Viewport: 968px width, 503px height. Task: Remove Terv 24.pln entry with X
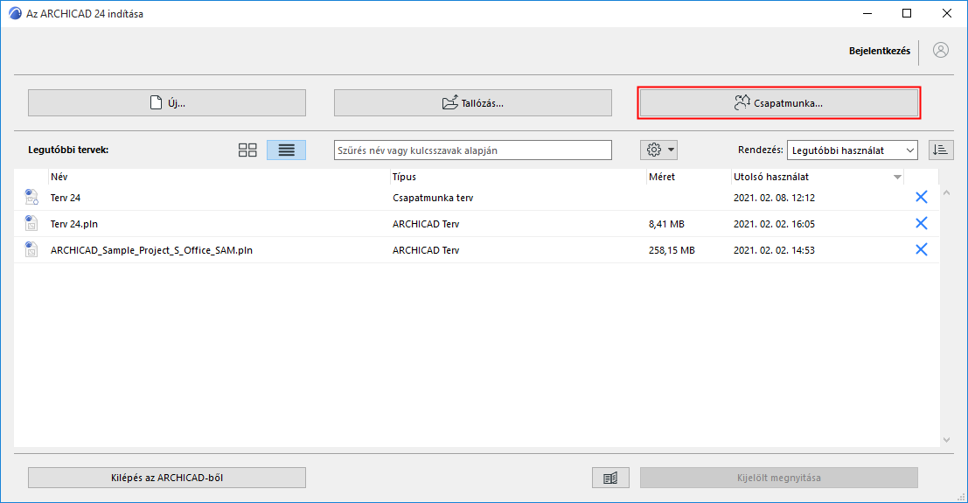pos(921,223)
